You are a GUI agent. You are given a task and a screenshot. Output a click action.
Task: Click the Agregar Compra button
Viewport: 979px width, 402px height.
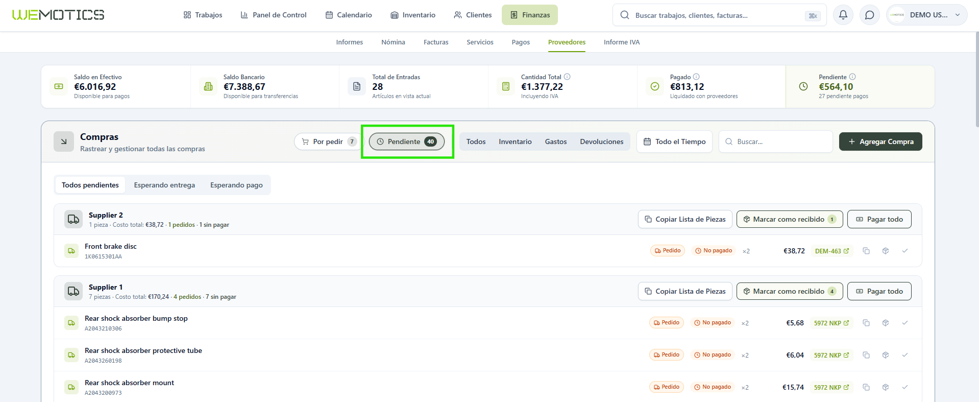[x=880, y=141]
